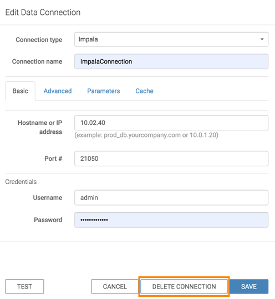Click the Edit Data Connection title
The width and height of the screenshot is (275, 299).
pyautogui.click(x=43, y=12)
